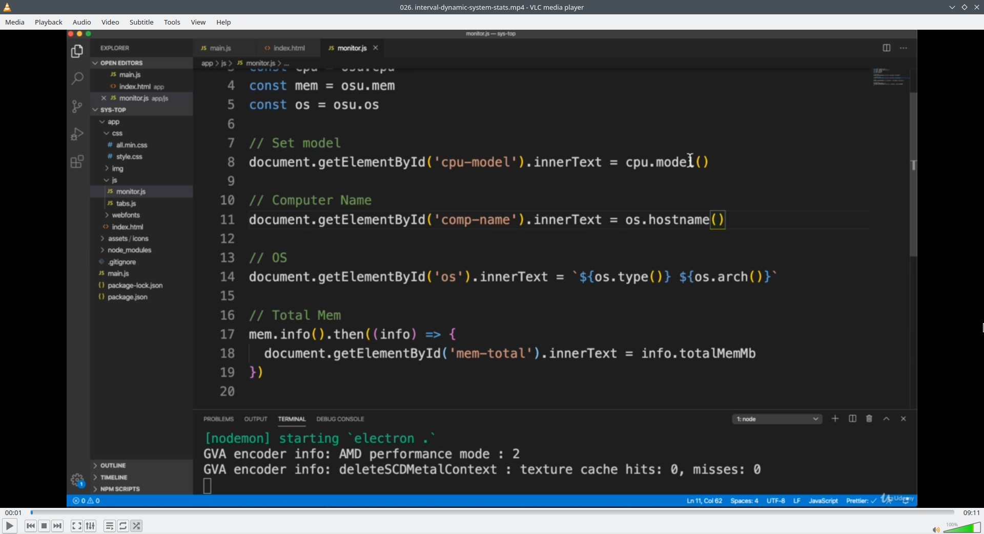Open the VLC Subtitle menu
The width and height of the screenshot is (984, 534).
click(x=141, y=22)
